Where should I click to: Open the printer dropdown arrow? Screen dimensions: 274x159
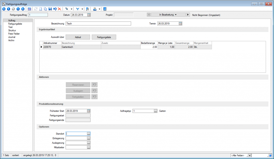[100, 9]
